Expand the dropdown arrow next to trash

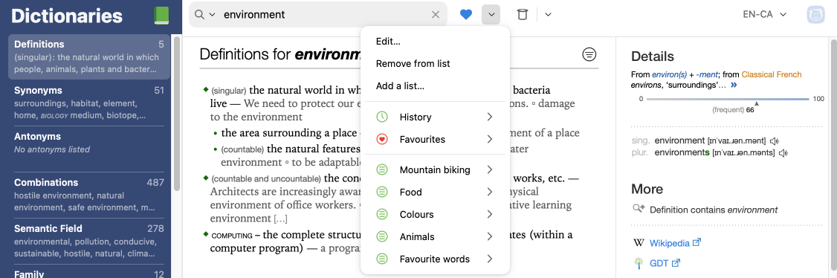(548, 14)
